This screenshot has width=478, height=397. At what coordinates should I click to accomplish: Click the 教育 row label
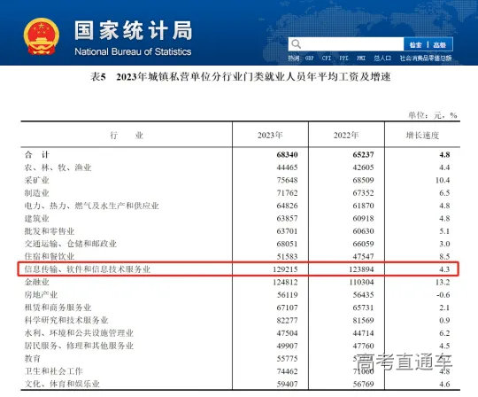(x=33, y=358)
